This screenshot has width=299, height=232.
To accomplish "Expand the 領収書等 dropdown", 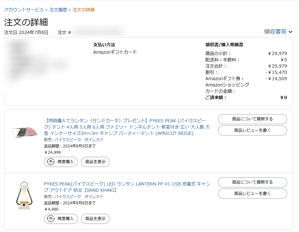I will (x=275, y=31).
